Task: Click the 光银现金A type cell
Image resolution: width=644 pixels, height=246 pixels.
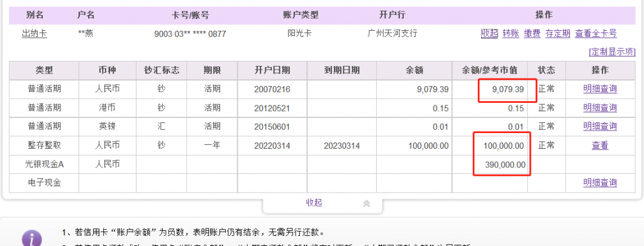Action: click(45, 164)
